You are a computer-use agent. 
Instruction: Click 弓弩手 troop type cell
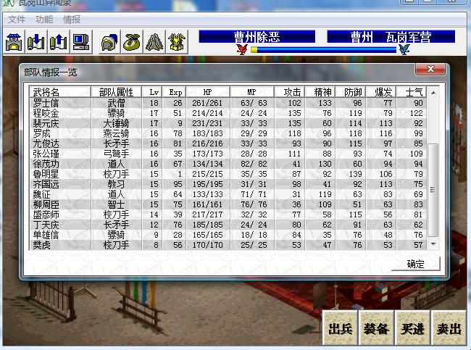click(x=116, y=154)
